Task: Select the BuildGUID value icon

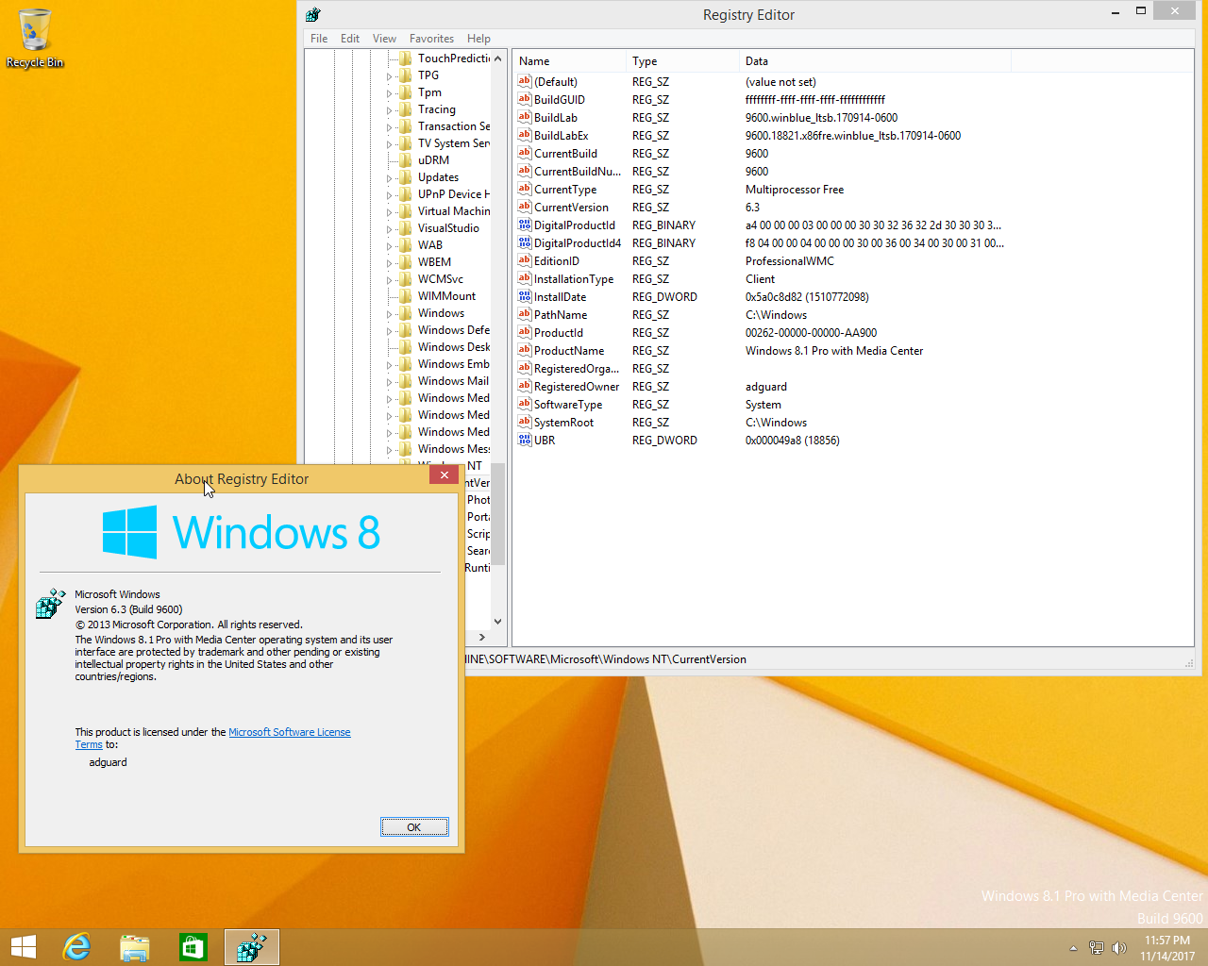Action: 525,99
